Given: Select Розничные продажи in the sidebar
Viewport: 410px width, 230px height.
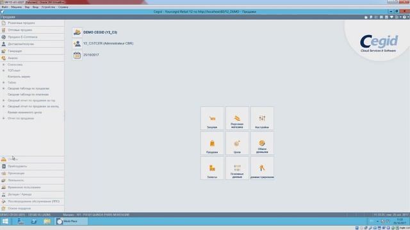Looking at the screenshot, I should click(x=32, y=23).
